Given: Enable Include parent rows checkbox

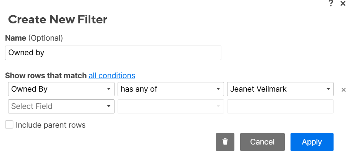Looking at the screenshot, I should click(x=9, y=125).
